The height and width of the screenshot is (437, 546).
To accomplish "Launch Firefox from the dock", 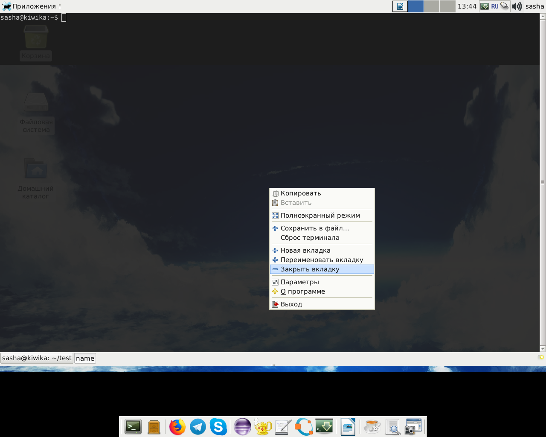I will pos(177,427).
